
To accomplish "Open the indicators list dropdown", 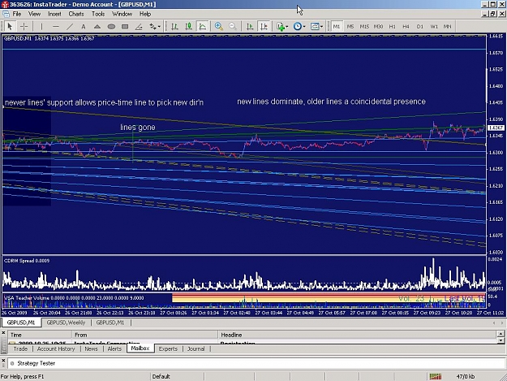I will point(282,27).
